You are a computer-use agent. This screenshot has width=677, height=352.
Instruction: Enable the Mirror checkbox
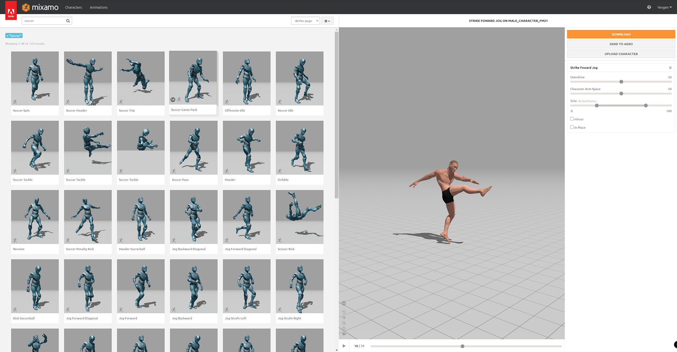[x=572, y=119]
